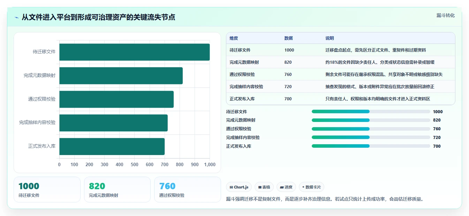Click the 通过权限校验 progress bar
The height and width of the screenshot is (216, 469).
[x=371, y=129]
